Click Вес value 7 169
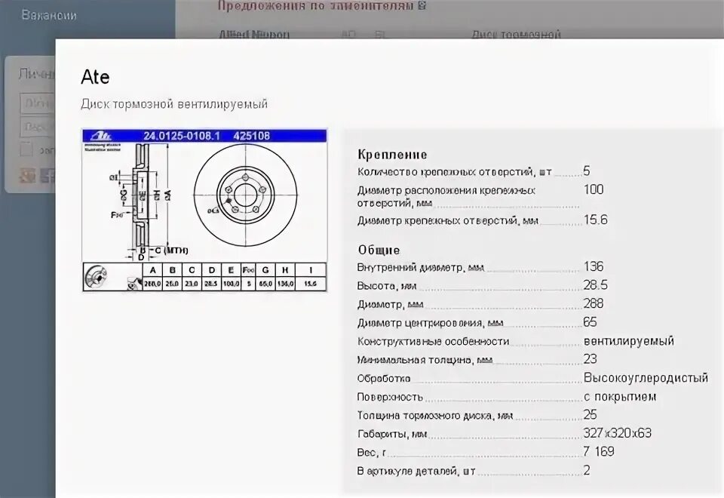Image resolution: width=724 pixels, height=498 pixels. point(599,452)
